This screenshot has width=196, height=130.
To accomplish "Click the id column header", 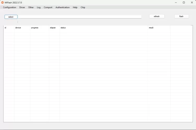I will coord(9,28).
